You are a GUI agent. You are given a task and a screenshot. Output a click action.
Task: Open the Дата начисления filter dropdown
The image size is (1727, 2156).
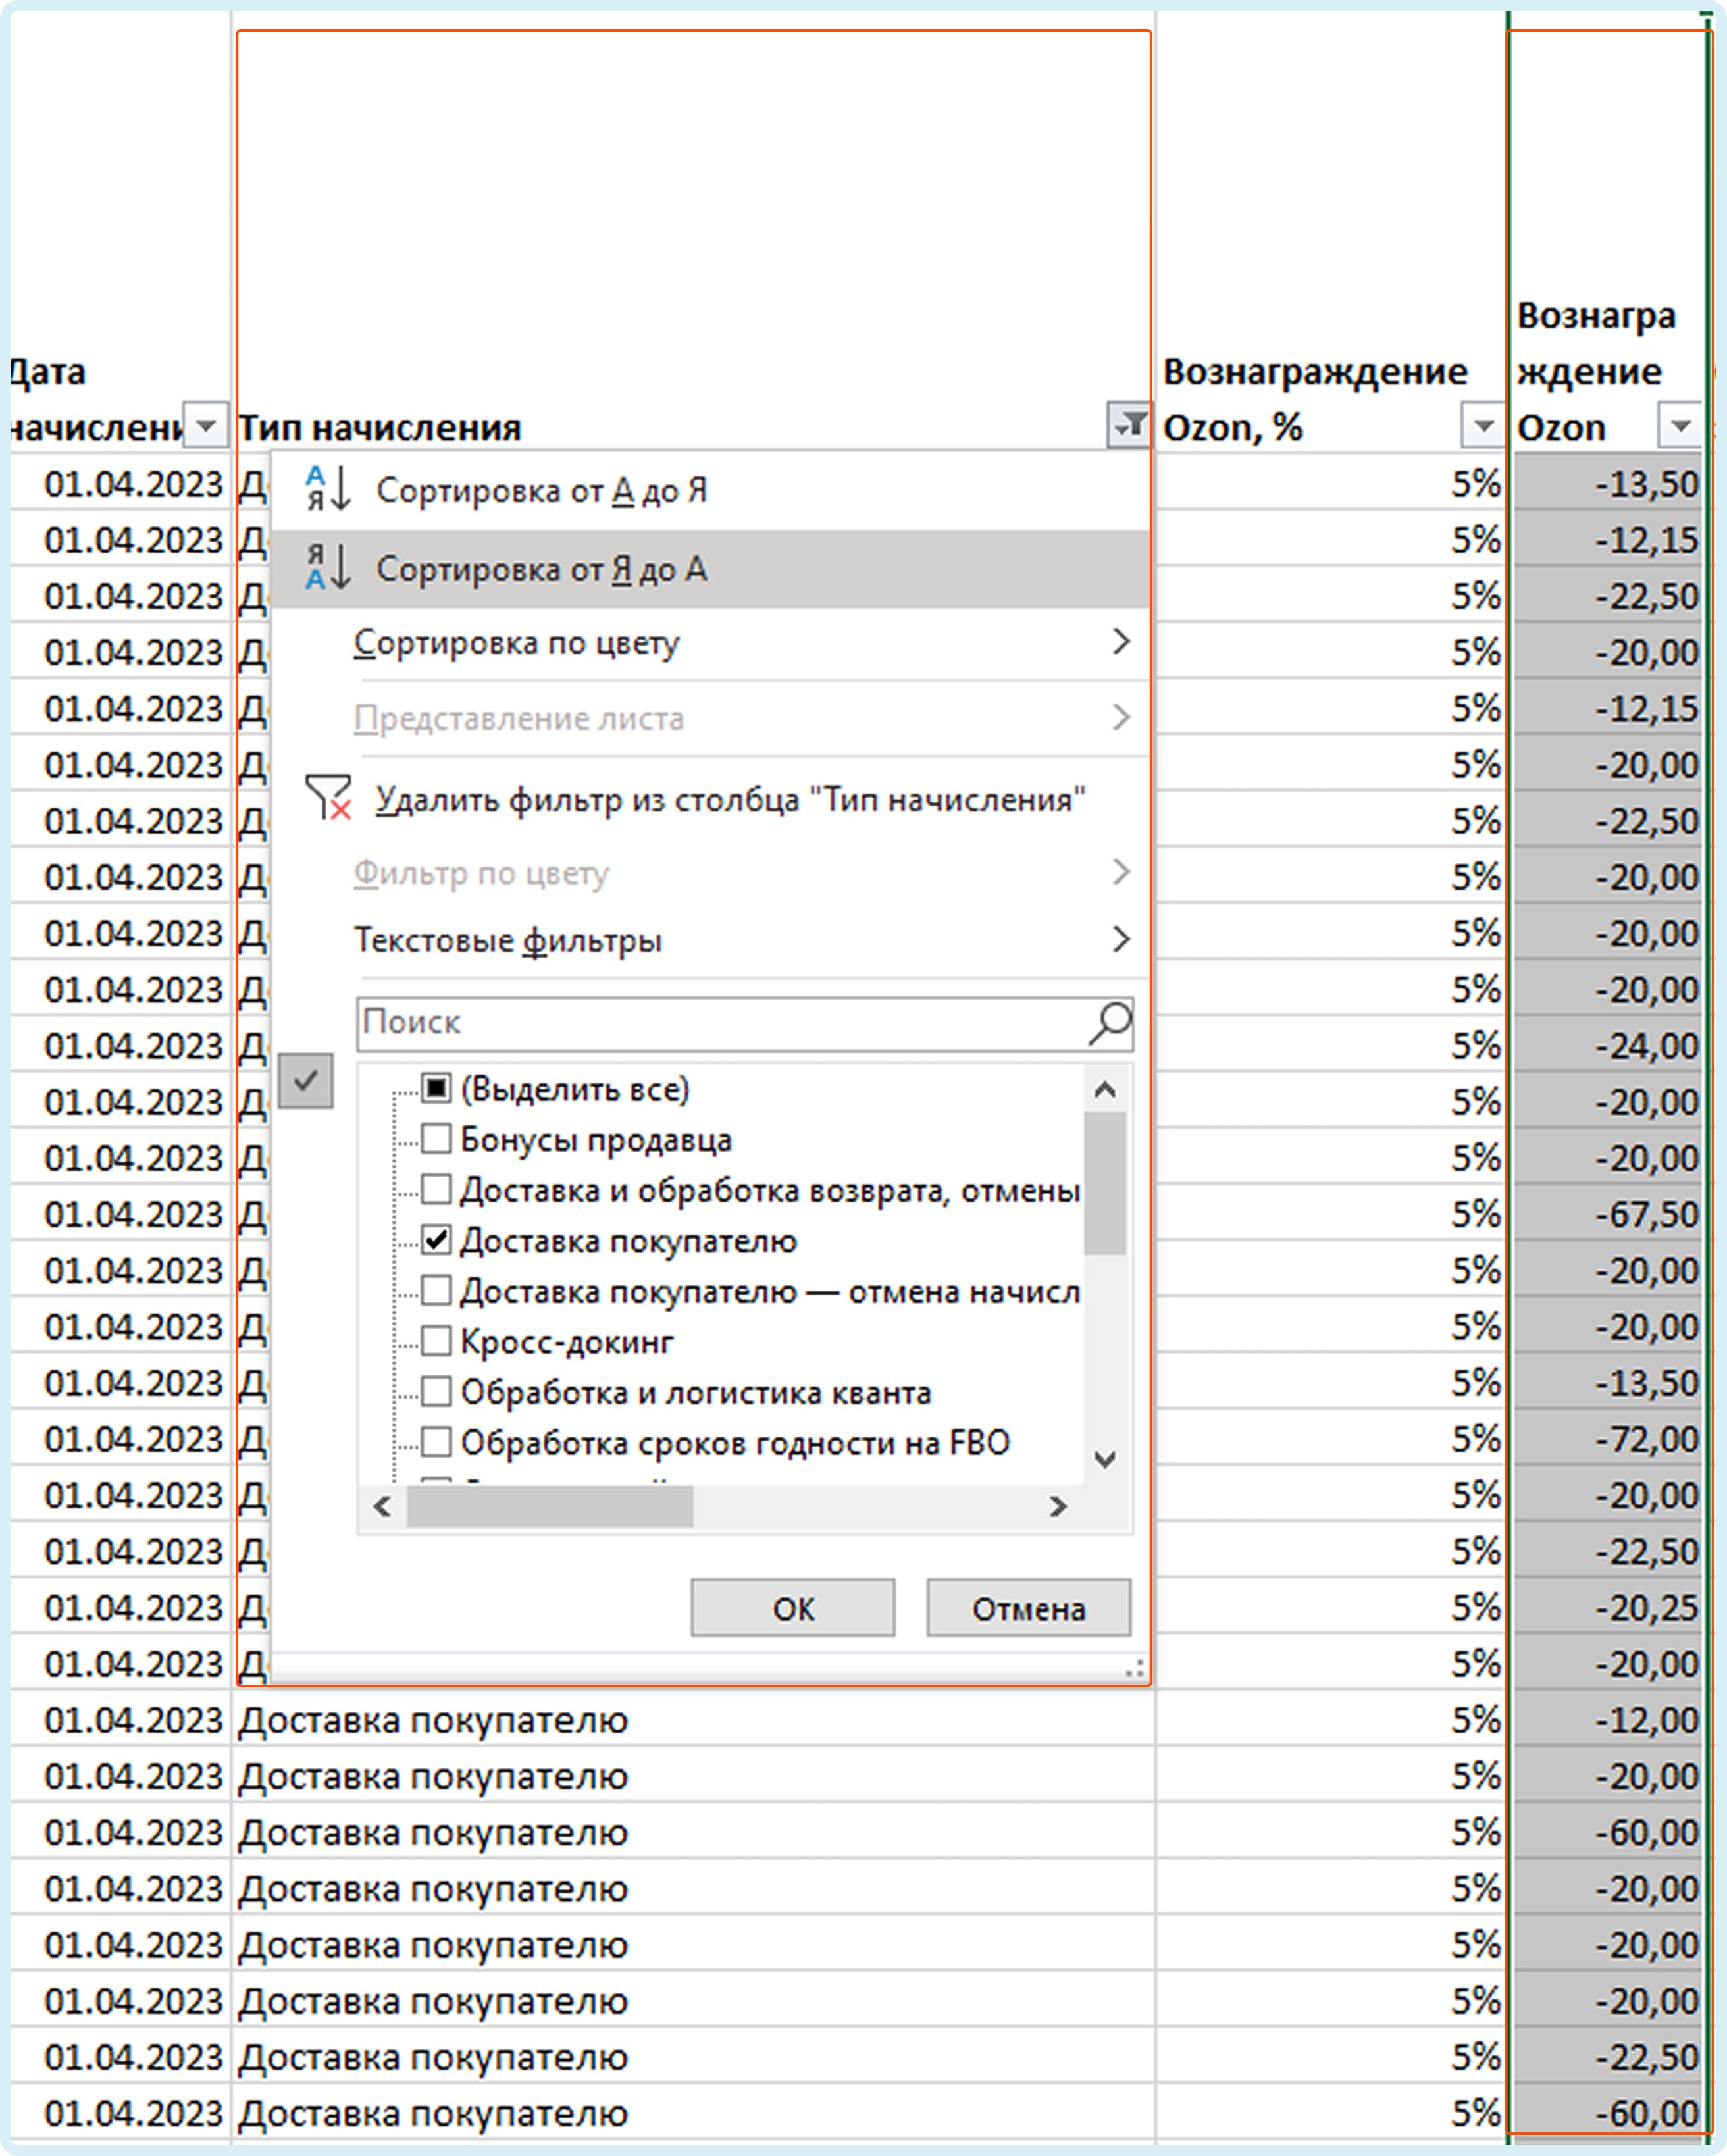[206, 425]
